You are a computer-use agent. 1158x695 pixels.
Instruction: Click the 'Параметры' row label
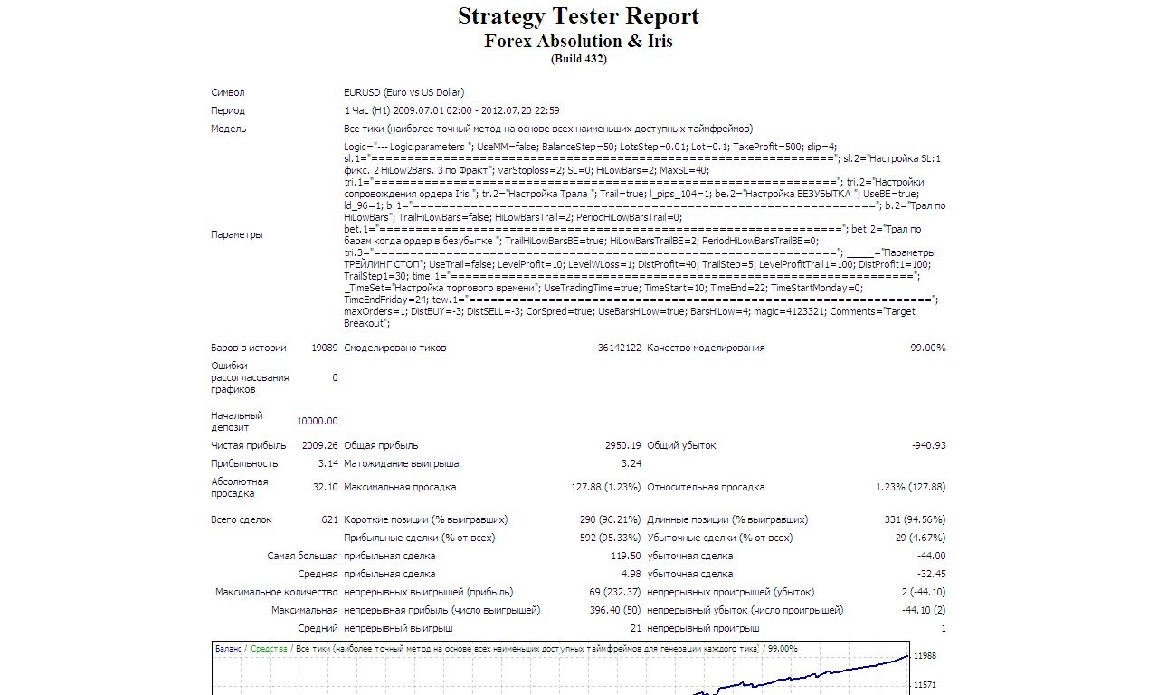(x=237, y=234)
